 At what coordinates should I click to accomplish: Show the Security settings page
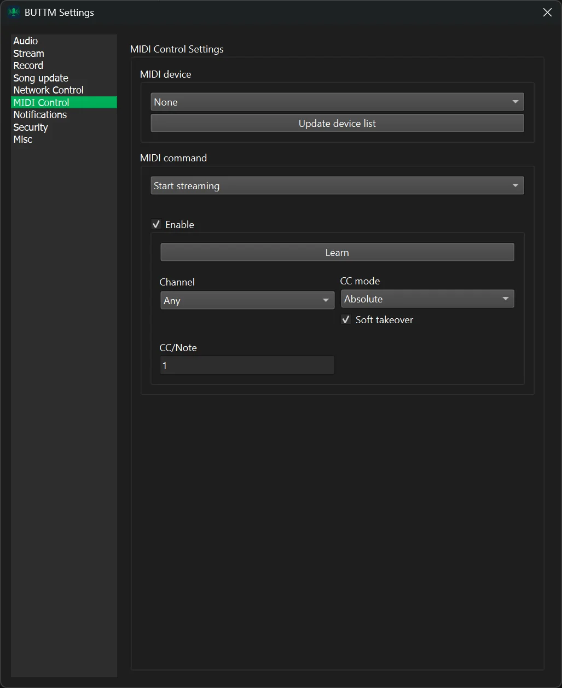click(31, 127)
